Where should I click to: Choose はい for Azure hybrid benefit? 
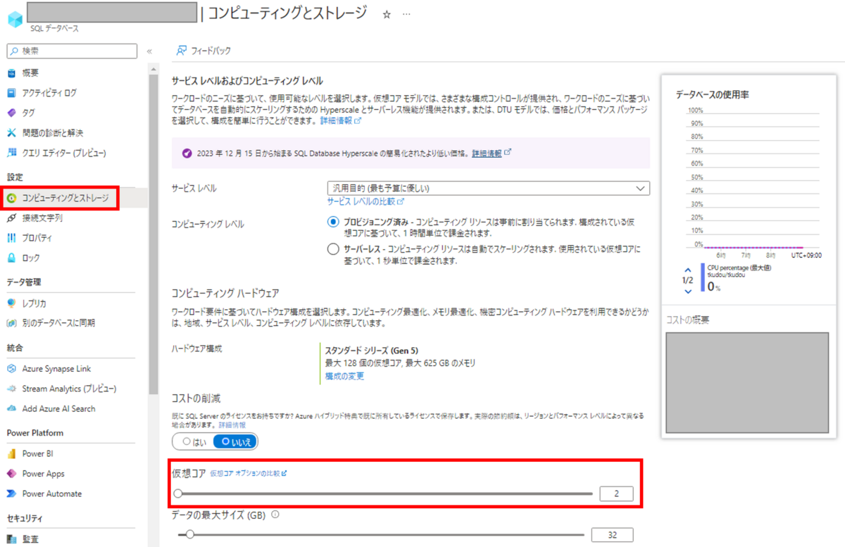[x=193, y=441]
